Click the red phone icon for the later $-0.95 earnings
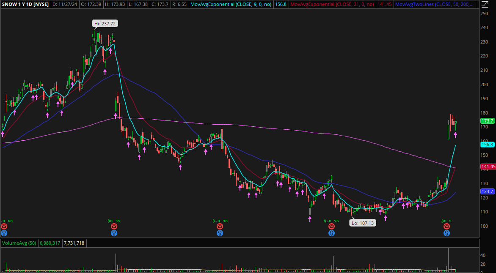496x273 pixels. pyautogui.click(x=331, y=226)
